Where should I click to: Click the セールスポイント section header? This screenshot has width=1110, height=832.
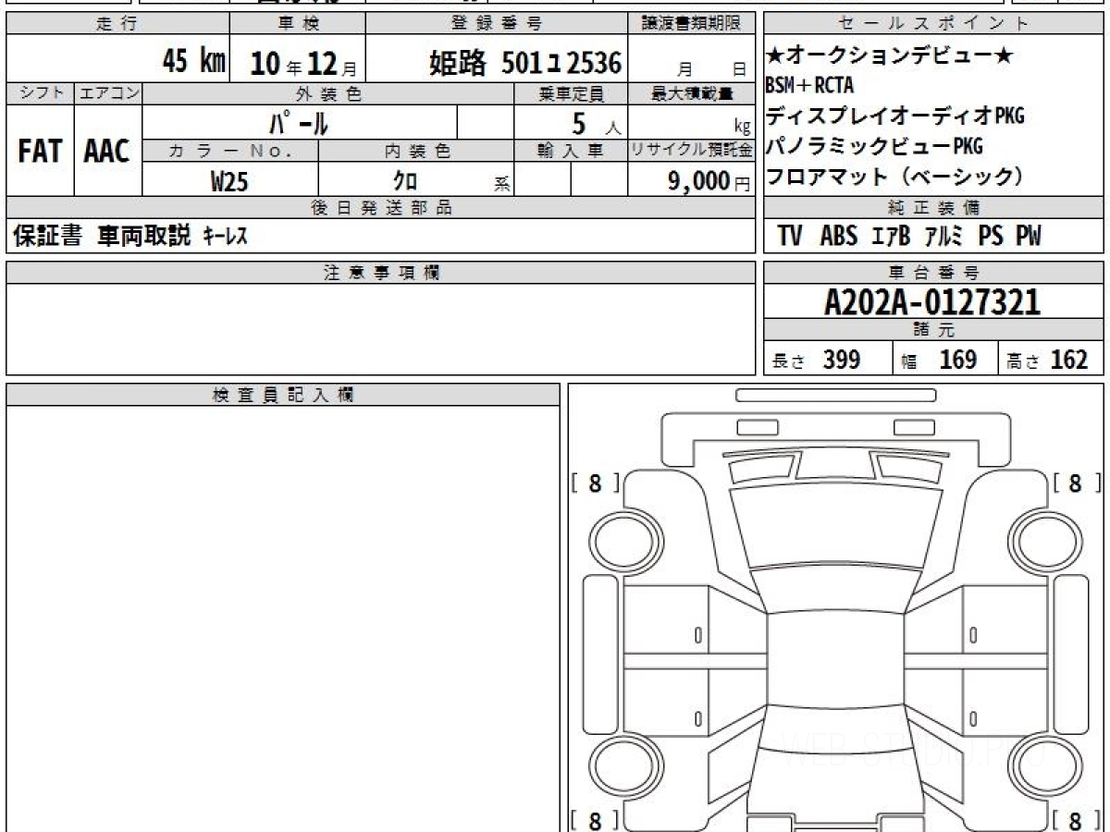(932, 24)
